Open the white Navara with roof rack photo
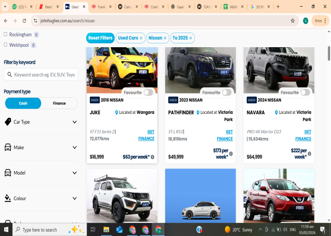Viewport: 331px width, 236px height. point(122,195)
